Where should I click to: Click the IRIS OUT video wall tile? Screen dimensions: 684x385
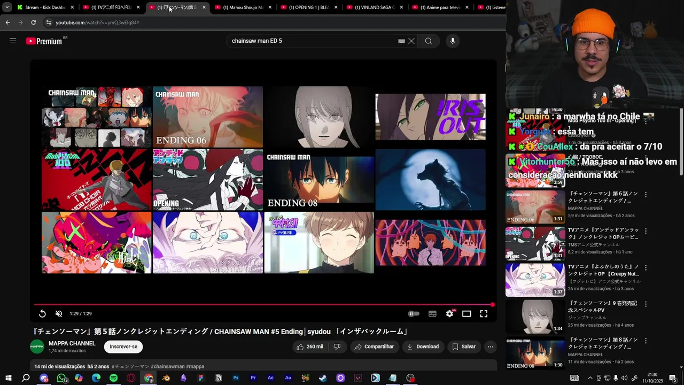coord(430,117)
